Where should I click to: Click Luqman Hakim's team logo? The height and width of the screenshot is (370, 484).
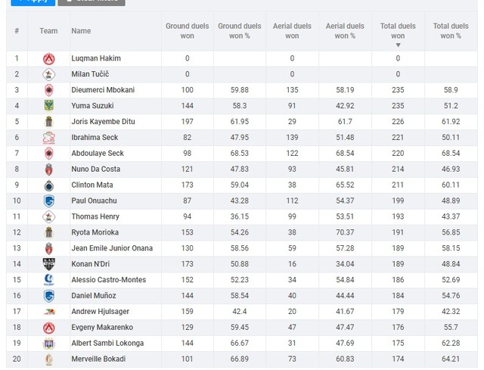point(49,58)
